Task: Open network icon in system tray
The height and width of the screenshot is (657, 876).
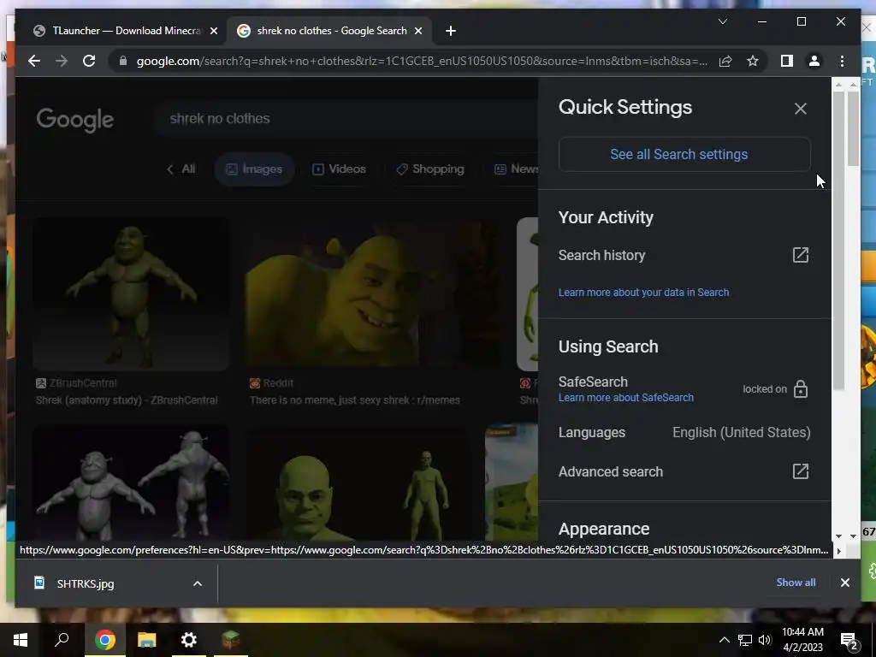Action: pyautogui.click(x=745, y=640)
